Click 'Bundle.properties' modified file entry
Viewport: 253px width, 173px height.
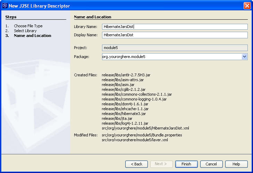coord(142,135)
